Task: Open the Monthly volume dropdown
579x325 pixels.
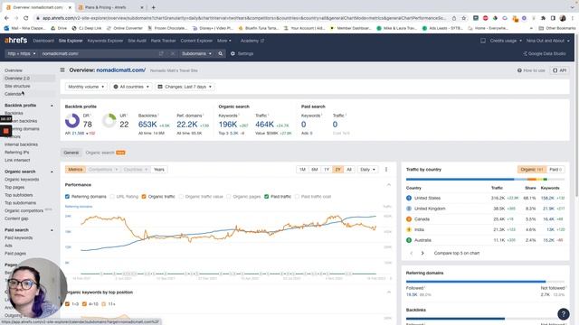Action: coord(87,87)
